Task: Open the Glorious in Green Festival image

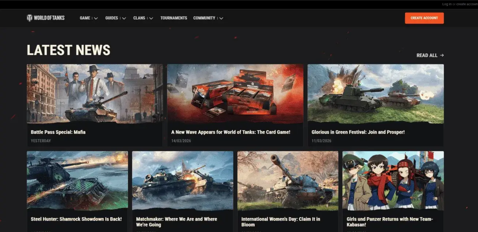Action: 376,94
